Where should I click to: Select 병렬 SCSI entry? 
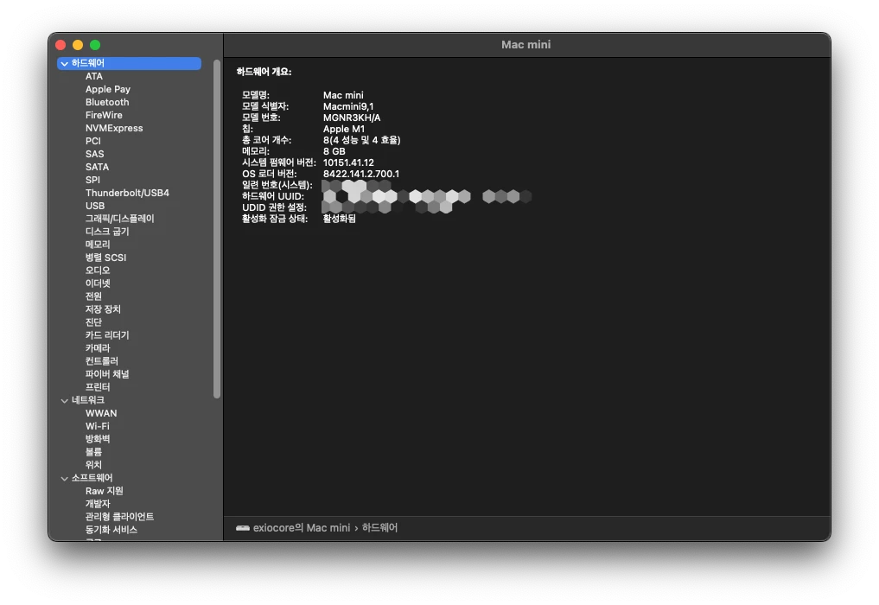pos(105,258)
